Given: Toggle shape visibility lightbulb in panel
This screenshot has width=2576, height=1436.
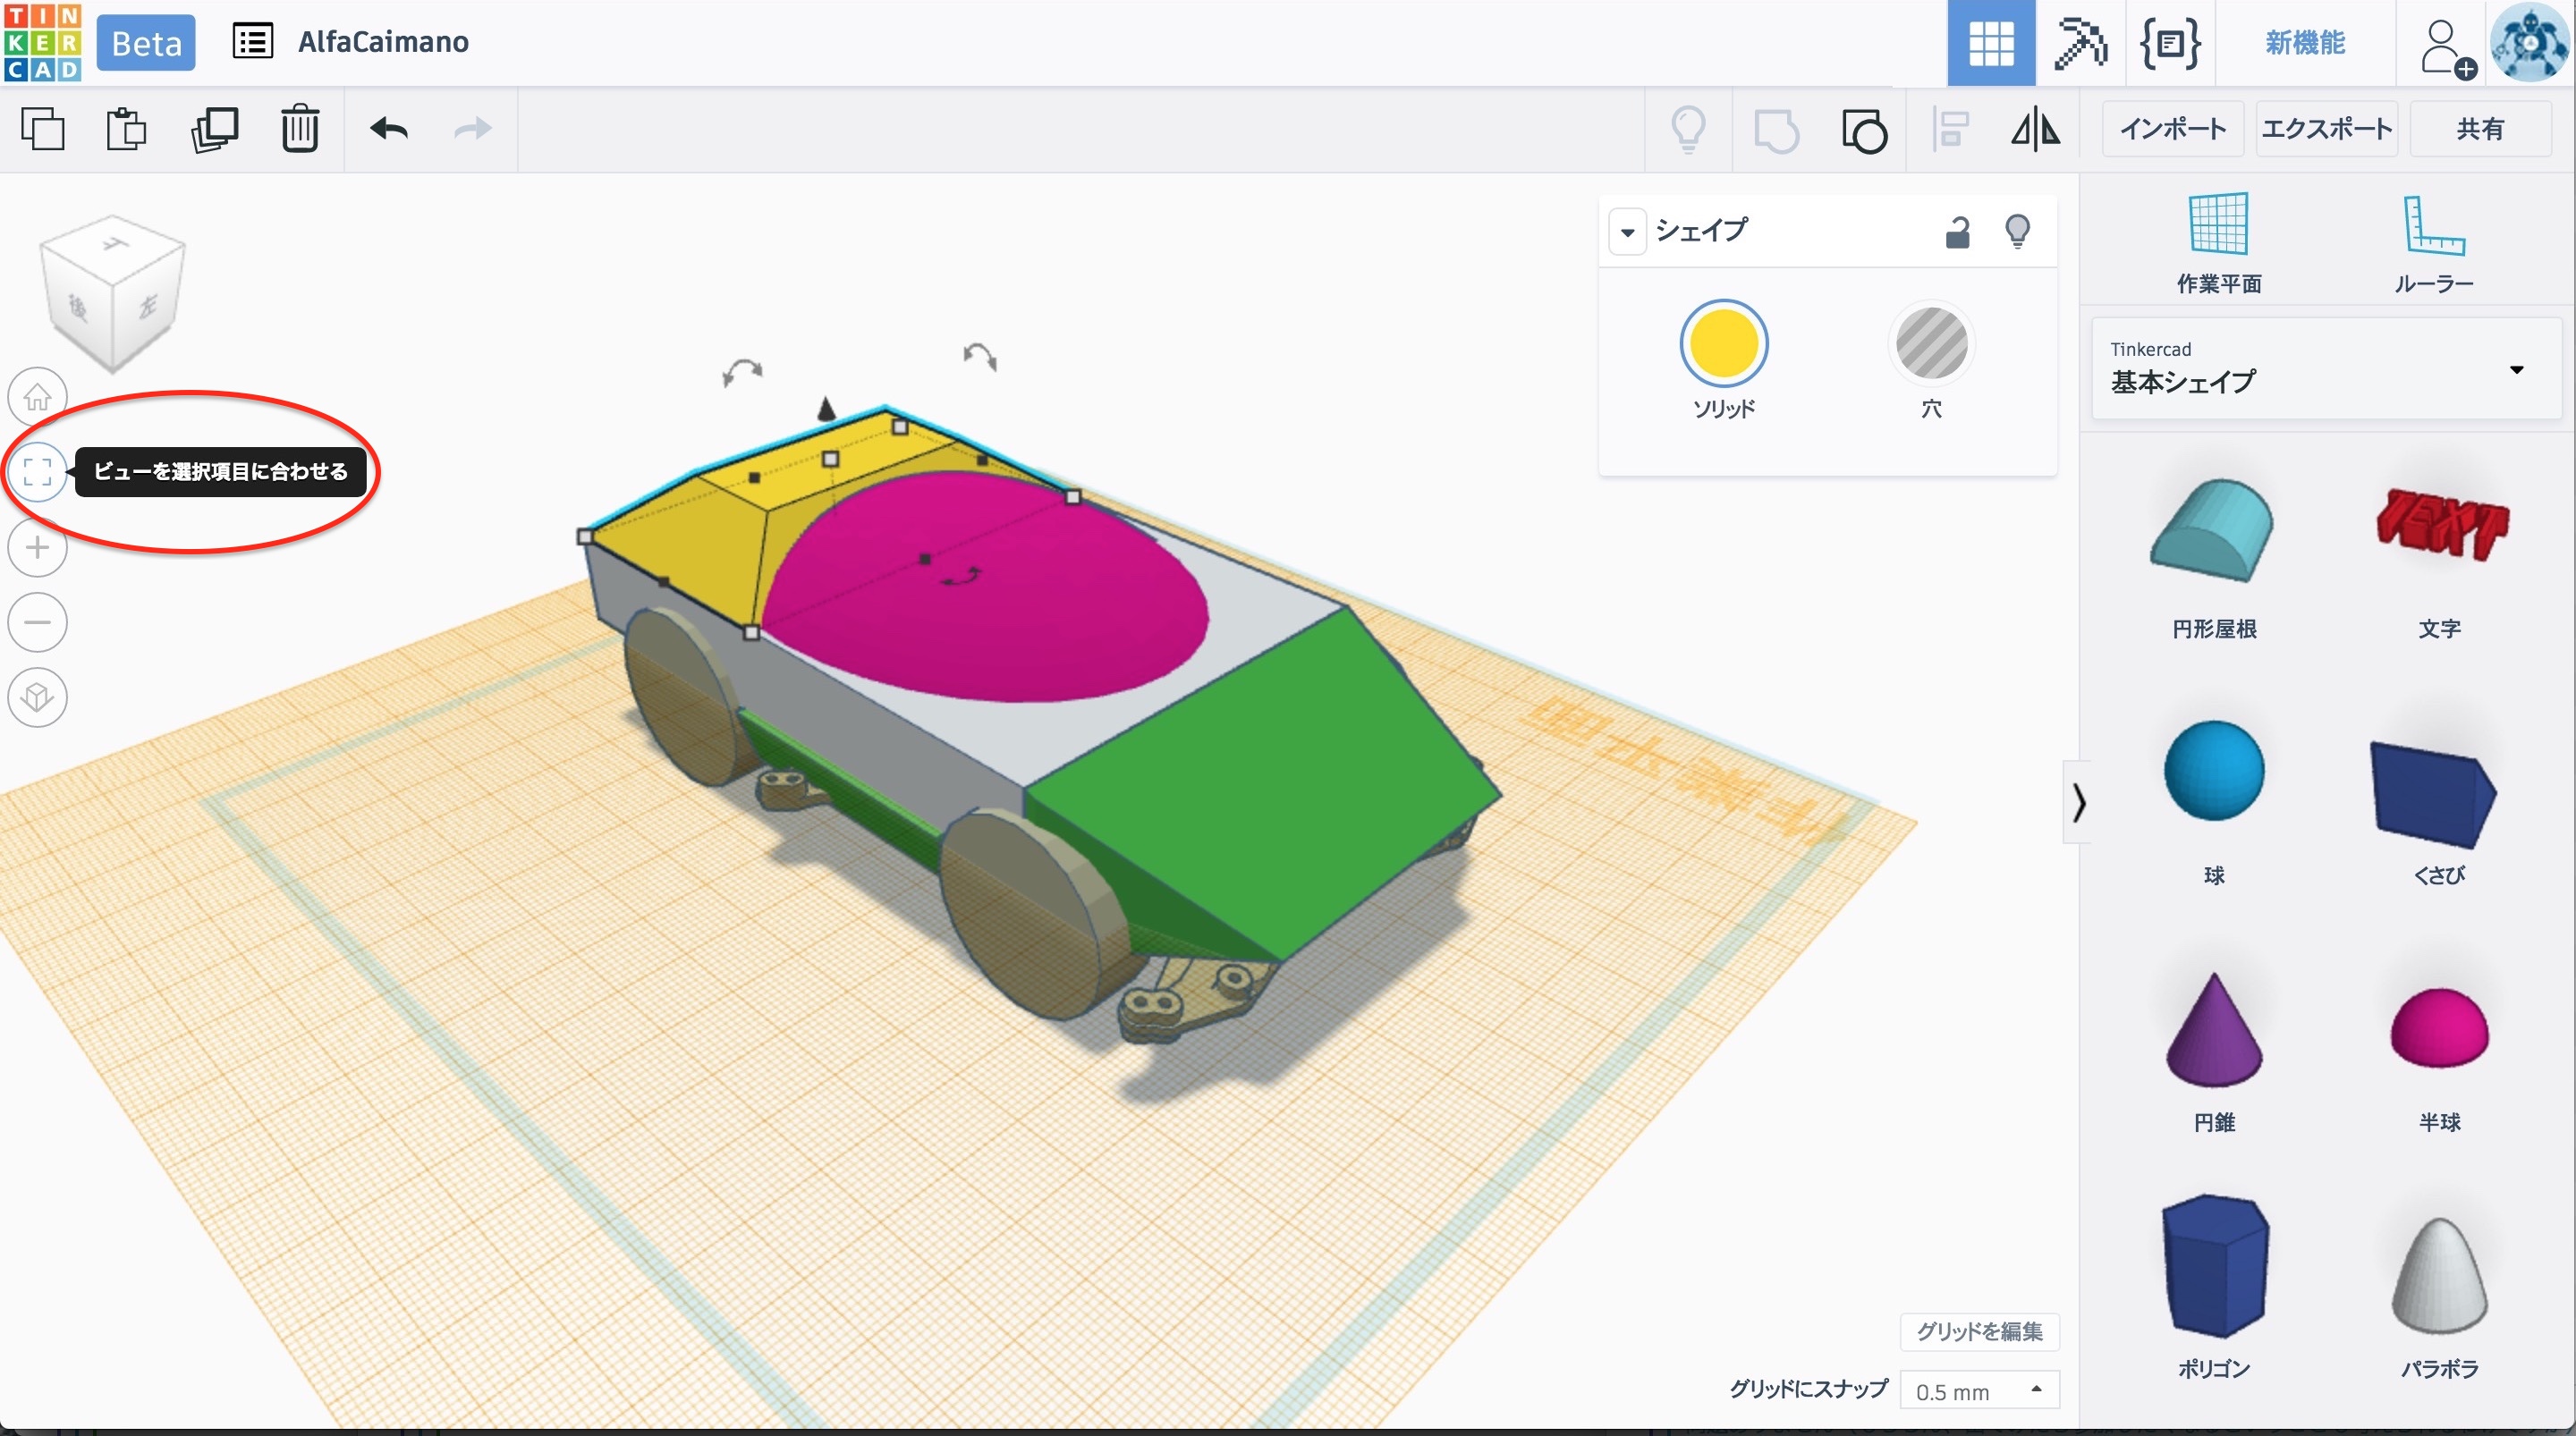Looking at the screenshot, I should tap(2017, 232).
